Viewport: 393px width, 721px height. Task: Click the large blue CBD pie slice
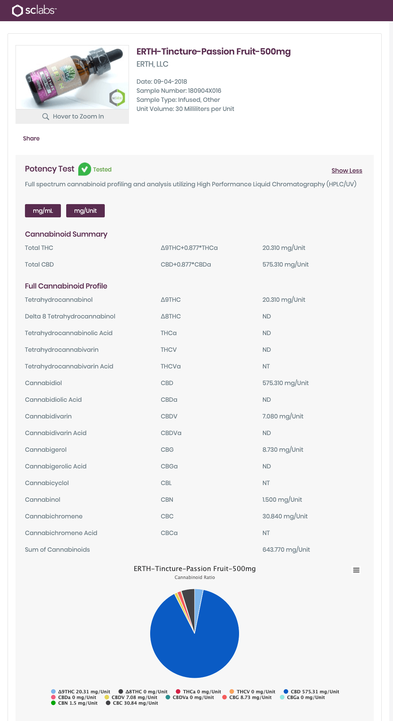coord(200,648)
